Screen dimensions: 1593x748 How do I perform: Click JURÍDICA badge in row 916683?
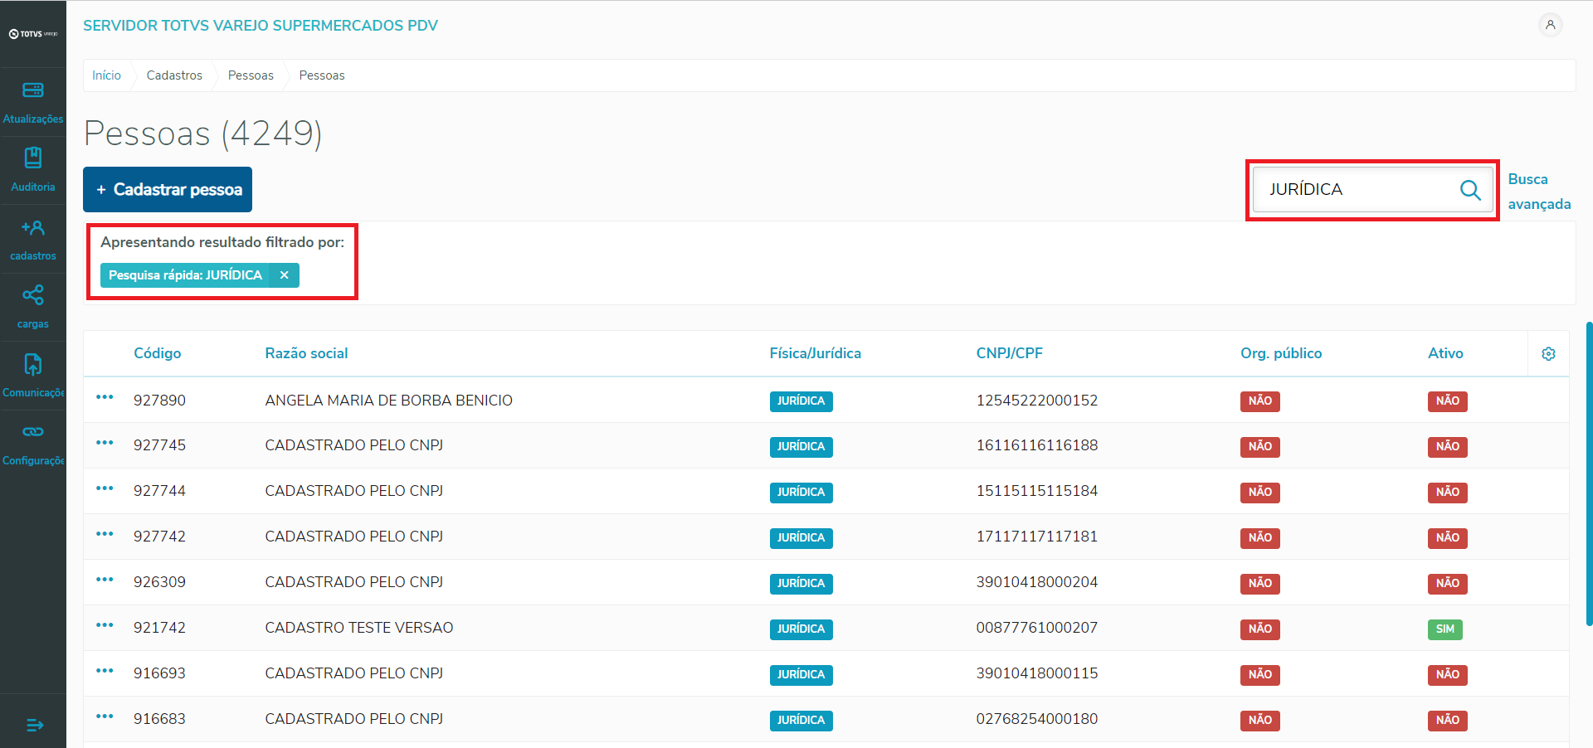tap(801, 721)
